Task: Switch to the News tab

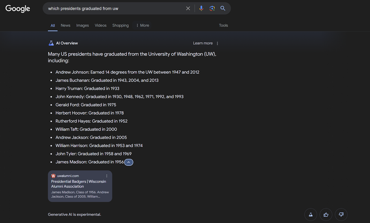Action: click(x=66, y=25)
